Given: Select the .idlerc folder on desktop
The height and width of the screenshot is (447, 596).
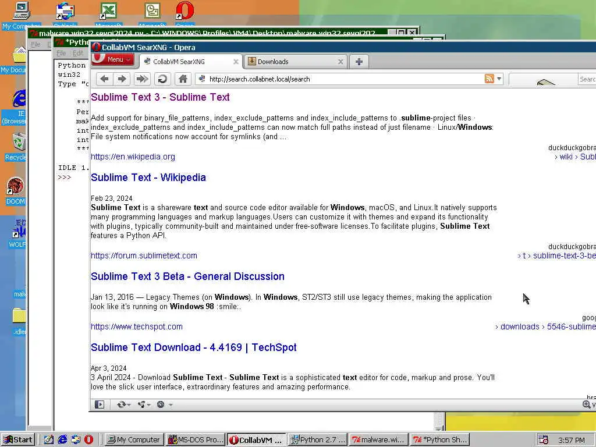Looking at the screenshot, I should tap(19, 321).
